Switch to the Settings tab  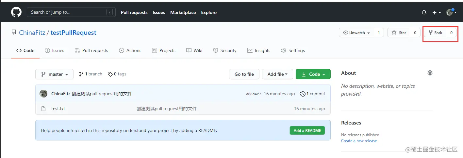pyautogui.click(x=293, y=50)
